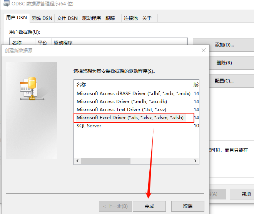Select Microsoft Access Driver (*.mdb, *.accdb)
Screen dimensions: 254x214
136,102
